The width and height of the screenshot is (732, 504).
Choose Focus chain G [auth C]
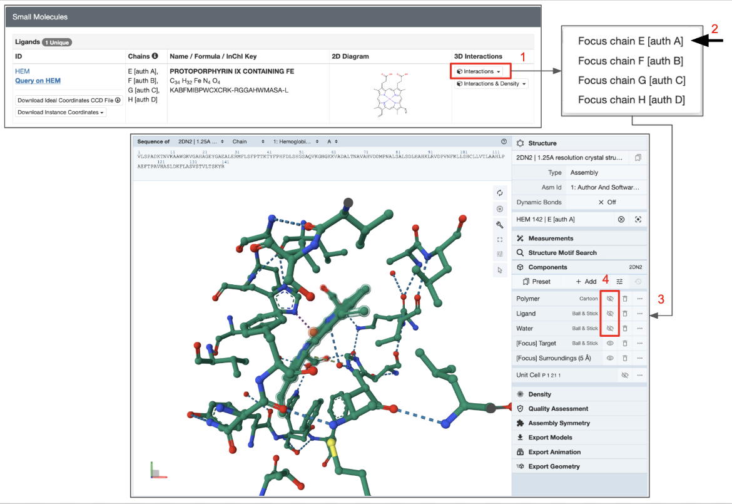[631, 80]
